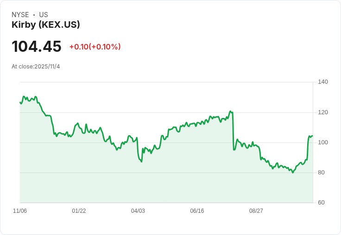
Task: Click the 06/16 date on the x-axis
Action: 197,211
